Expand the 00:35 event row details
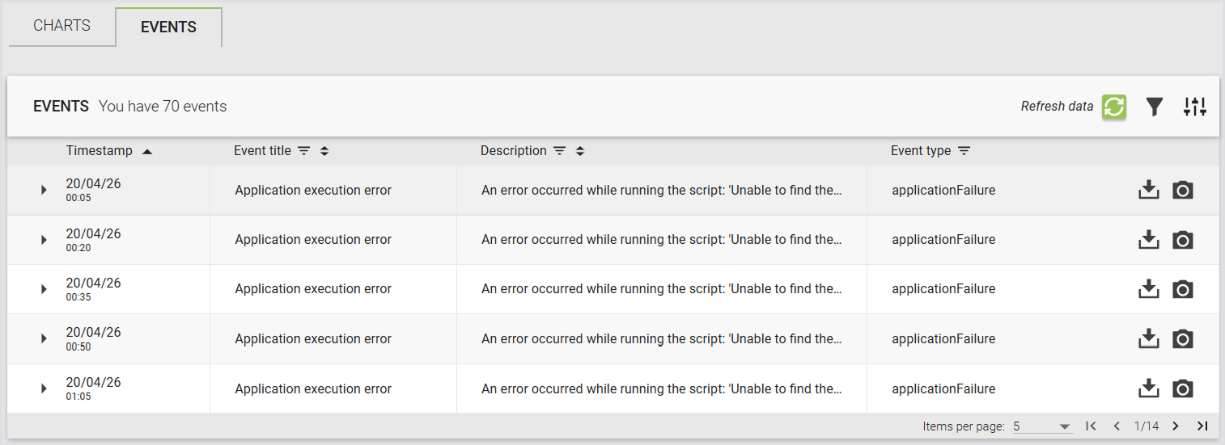 (x=44, y=289)
